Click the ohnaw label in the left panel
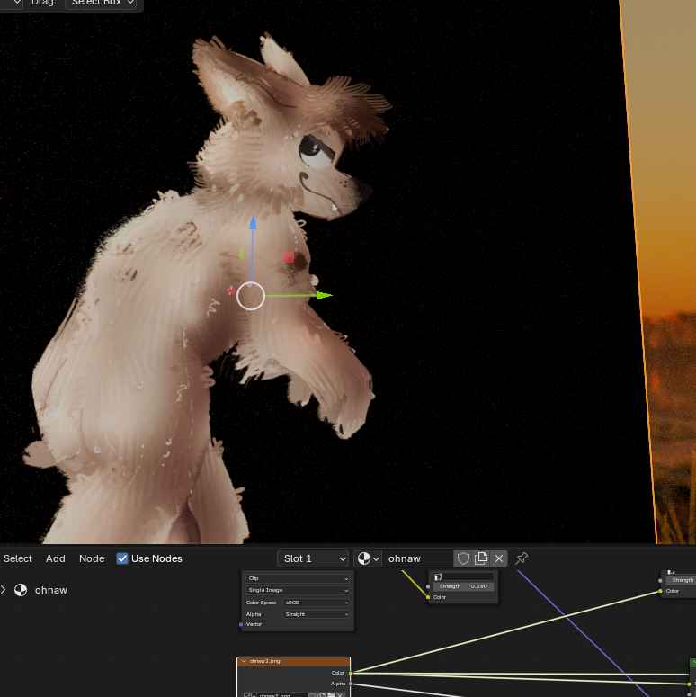Image resolution: width=696 pixels, height=697 pixels. point(51,590)
